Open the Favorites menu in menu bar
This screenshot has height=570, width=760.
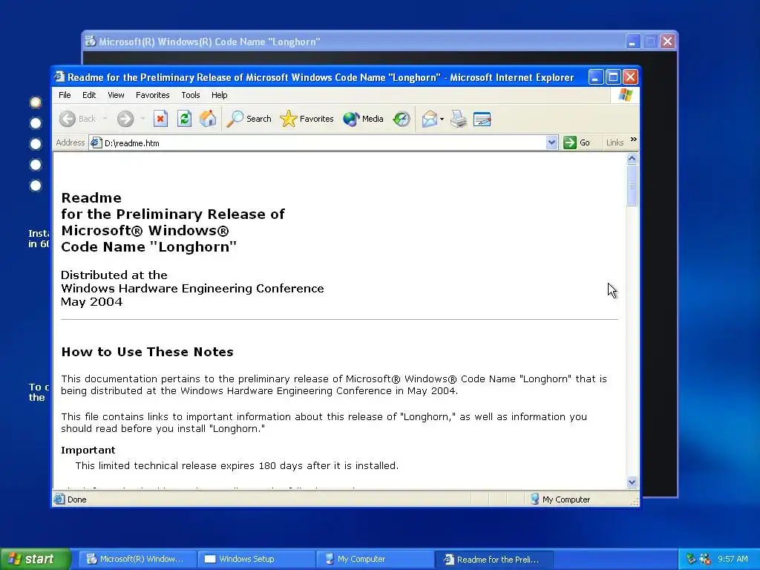coord(153,95)
